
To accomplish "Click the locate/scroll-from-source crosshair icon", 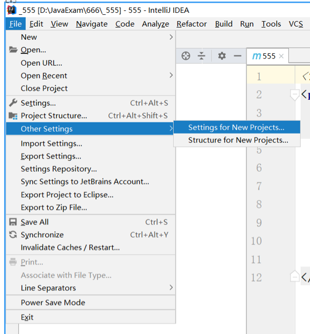I will click(185, 56).
